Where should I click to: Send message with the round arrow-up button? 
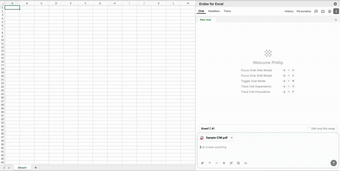(x=333, y=163)
